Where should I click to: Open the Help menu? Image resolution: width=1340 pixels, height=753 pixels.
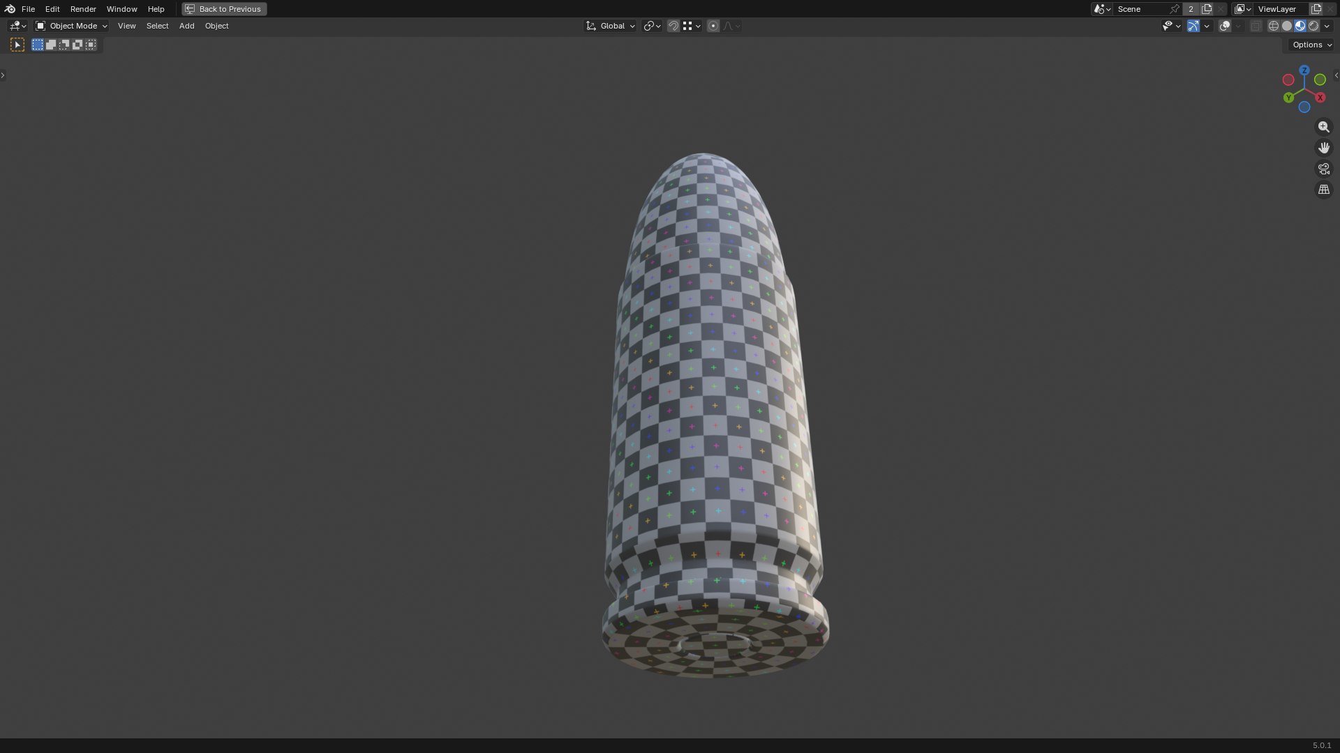156,9
